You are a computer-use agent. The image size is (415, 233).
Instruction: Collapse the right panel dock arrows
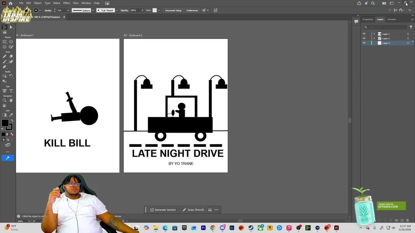[x=412, y=15]
